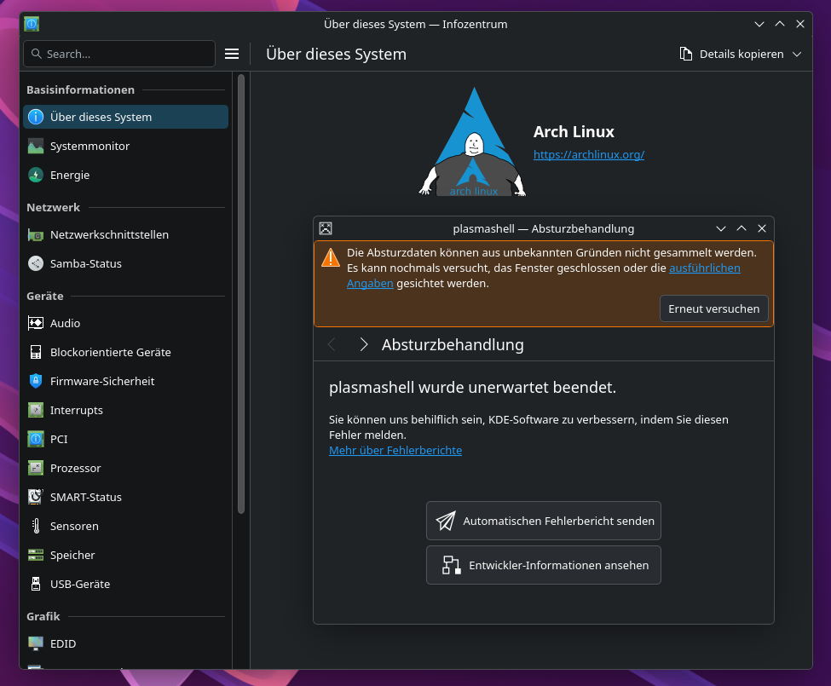Go back with the left chevron in Absturzbehandlung
Image resolution: width=831 pixels, height=686 pixels.
tap(332, 345)
